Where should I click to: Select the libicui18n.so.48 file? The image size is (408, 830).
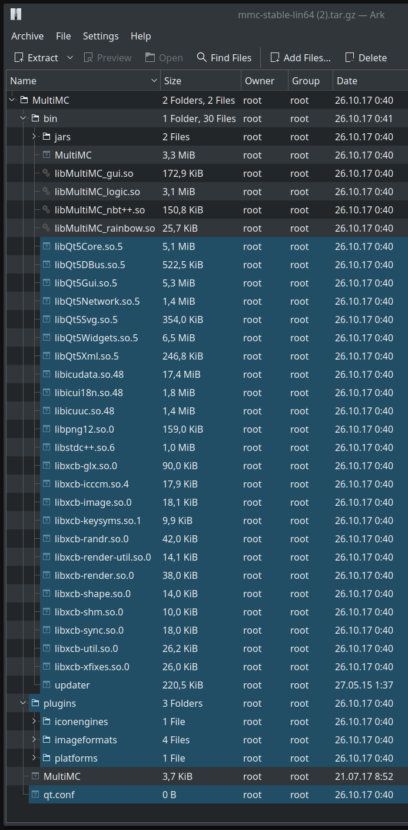click(89, 393)
